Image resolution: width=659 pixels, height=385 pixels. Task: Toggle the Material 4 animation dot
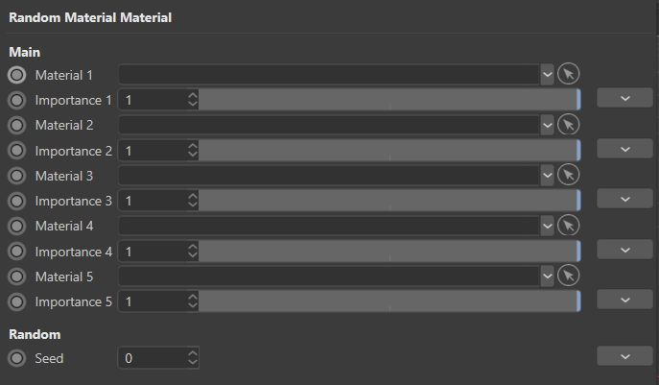coord(17,226)
